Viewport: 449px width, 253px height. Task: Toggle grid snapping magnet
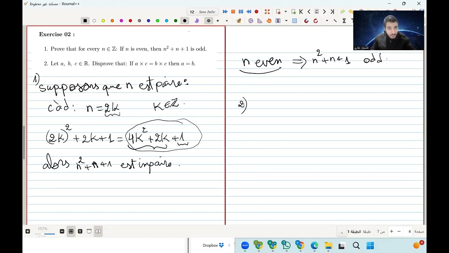[x=307, y=21]
